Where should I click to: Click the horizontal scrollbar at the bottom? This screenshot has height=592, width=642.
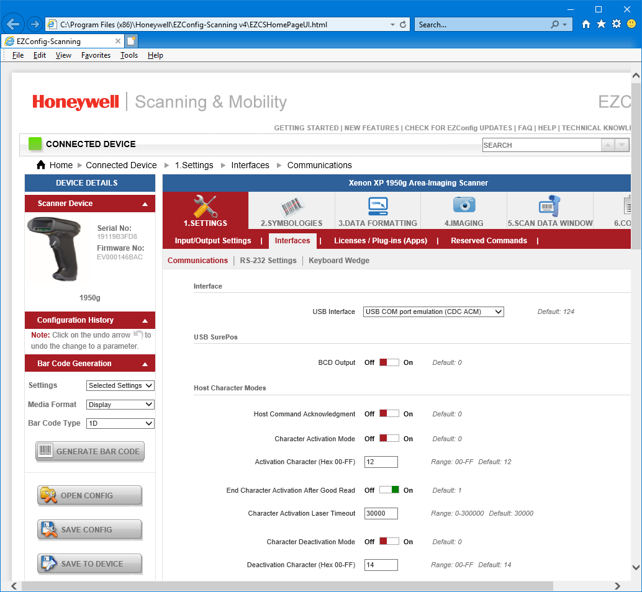(286, 586)
